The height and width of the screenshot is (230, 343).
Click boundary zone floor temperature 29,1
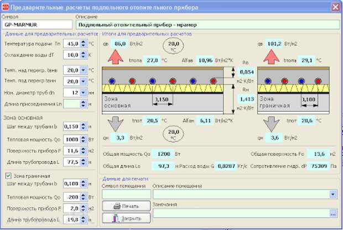[x=307, y=60]
